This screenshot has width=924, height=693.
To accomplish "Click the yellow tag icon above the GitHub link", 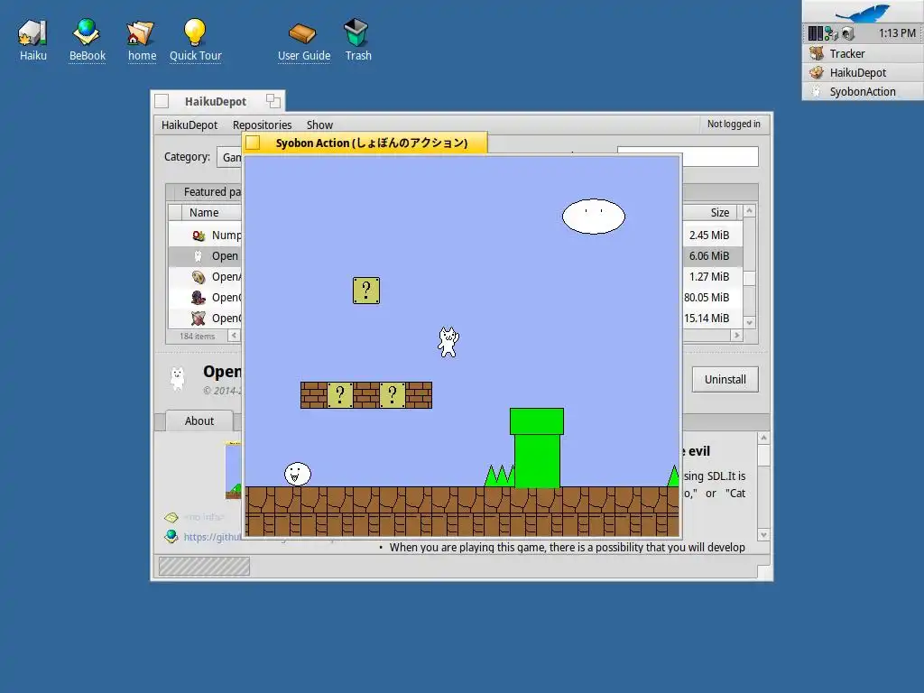I will (171, 517).
